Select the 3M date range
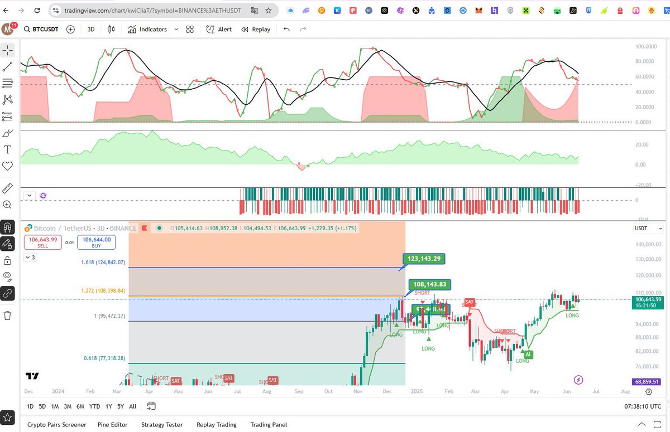 point(68,406)
